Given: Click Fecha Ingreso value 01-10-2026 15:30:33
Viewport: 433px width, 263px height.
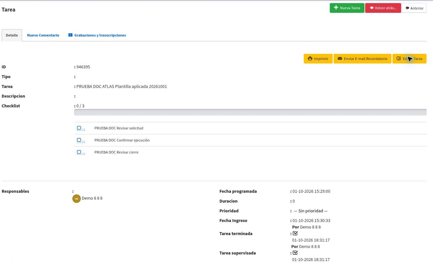Looking at the screenshot, I should (311, 221).
